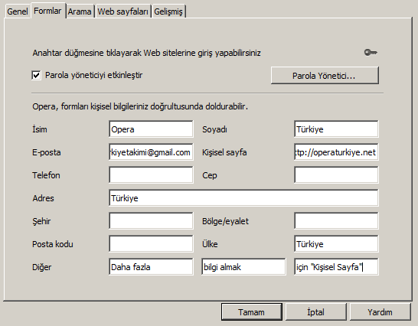This screenshot has width=418, height=326.
Task: Click the E-posta label
Action: (47, 152)
